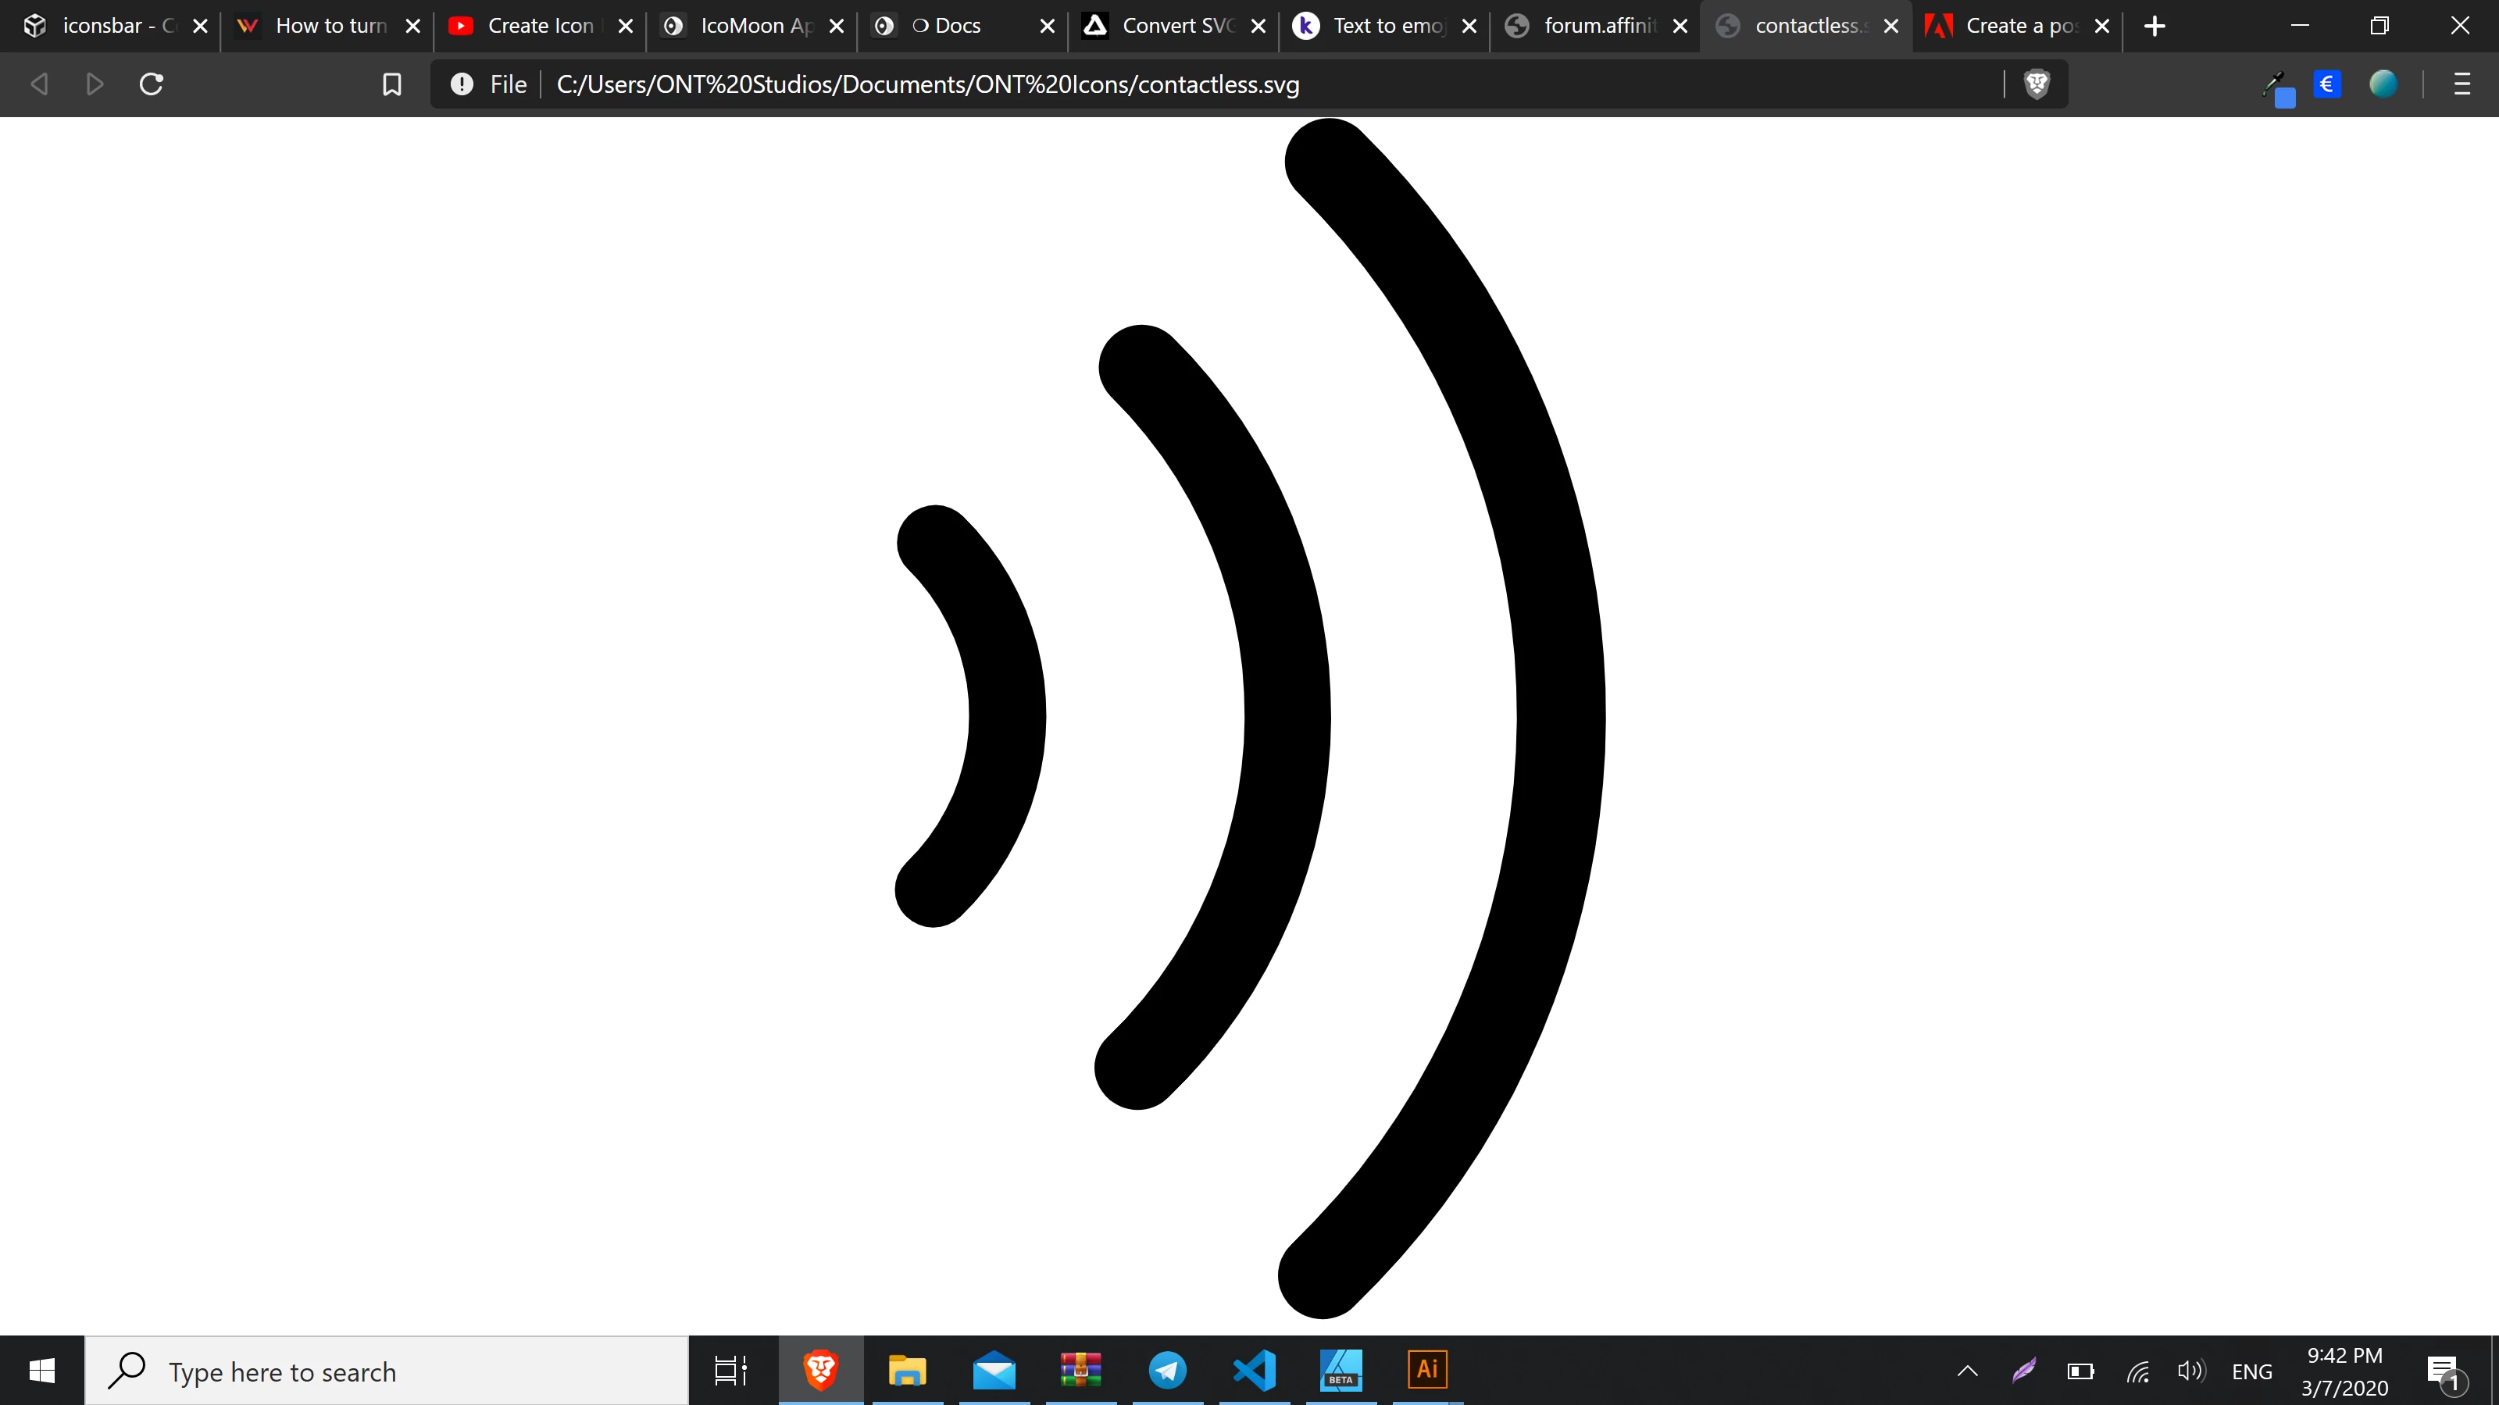Click the teal profile avatar icon
2499x1405 pixels.
(x=2383, y=84)
